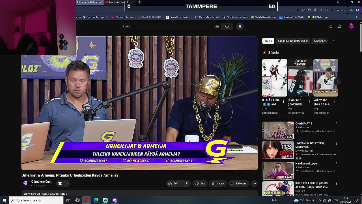Click the 7TV extension icon
Screen dimensions: 362x204
(x=351, y=10)
